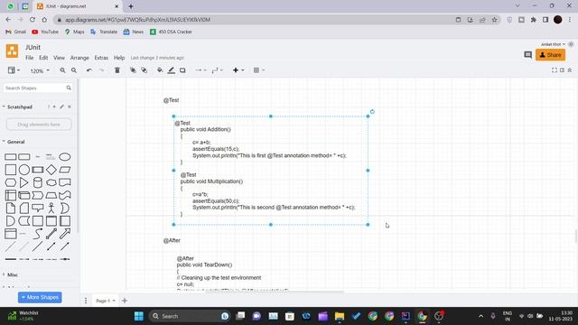Viewport: 578px width, 325px height.
Task: Choose the cube shape
Action: [x=24, y=195]
